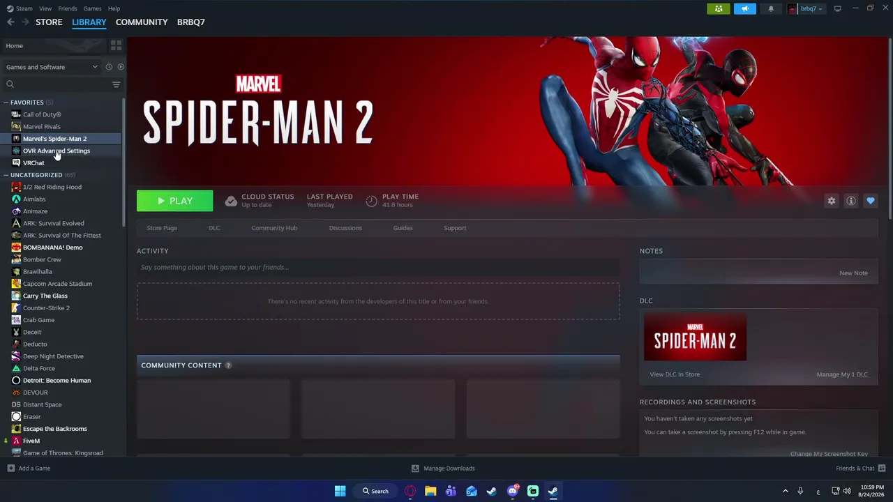Open the Store Page link
This screenshot has height=502, width=893.
pyautogui.click(x=162, y=228)
